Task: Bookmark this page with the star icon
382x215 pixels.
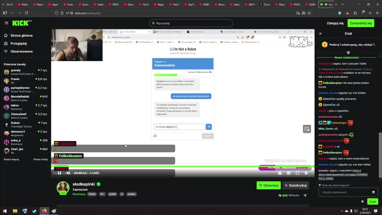Action: [309, 13]
